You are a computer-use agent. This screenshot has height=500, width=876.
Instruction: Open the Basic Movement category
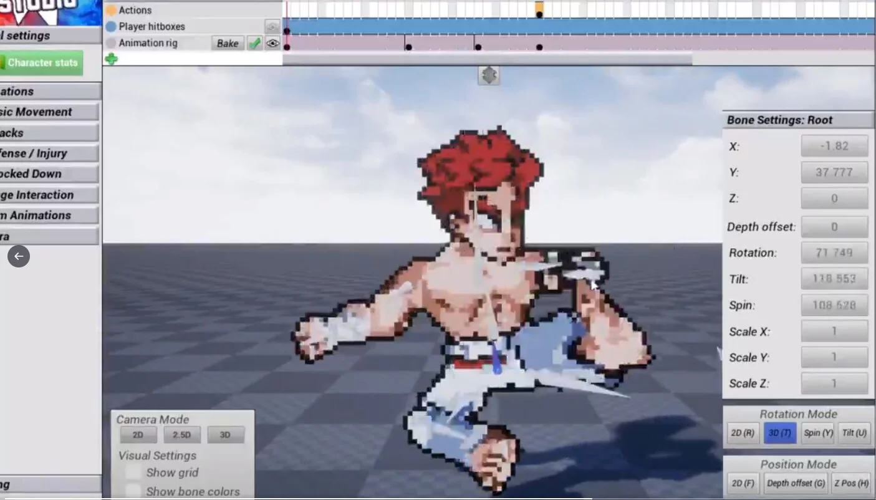(49, 112)
